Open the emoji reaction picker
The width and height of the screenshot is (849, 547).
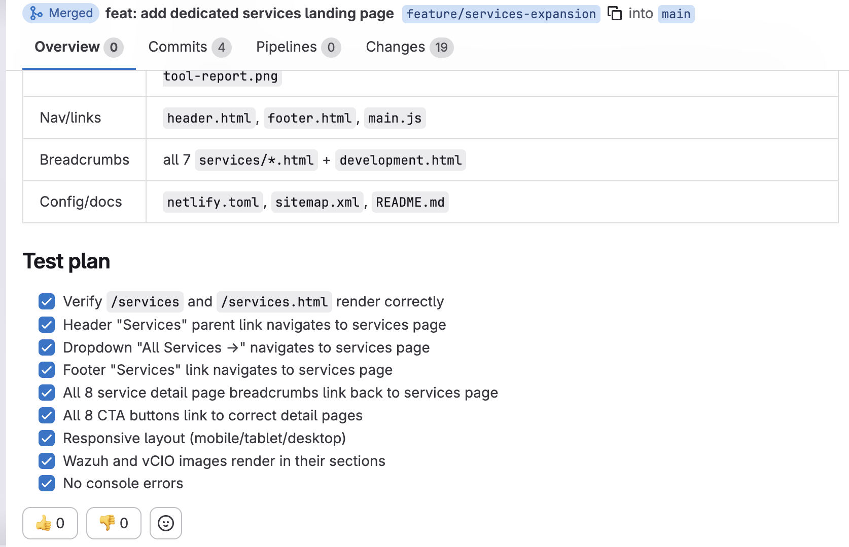click(x=165, y=523)
